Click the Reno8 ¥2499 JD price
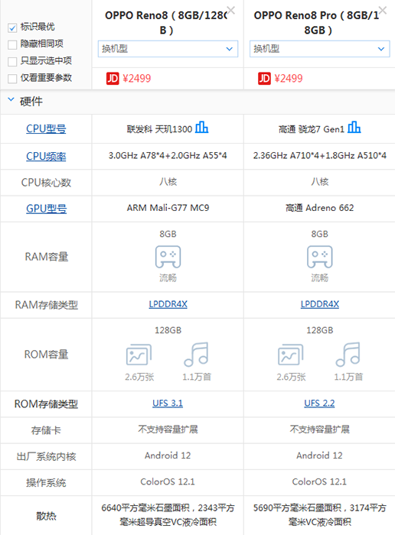Viewport: 395px width, 535px height. click(x=137, y=79)
